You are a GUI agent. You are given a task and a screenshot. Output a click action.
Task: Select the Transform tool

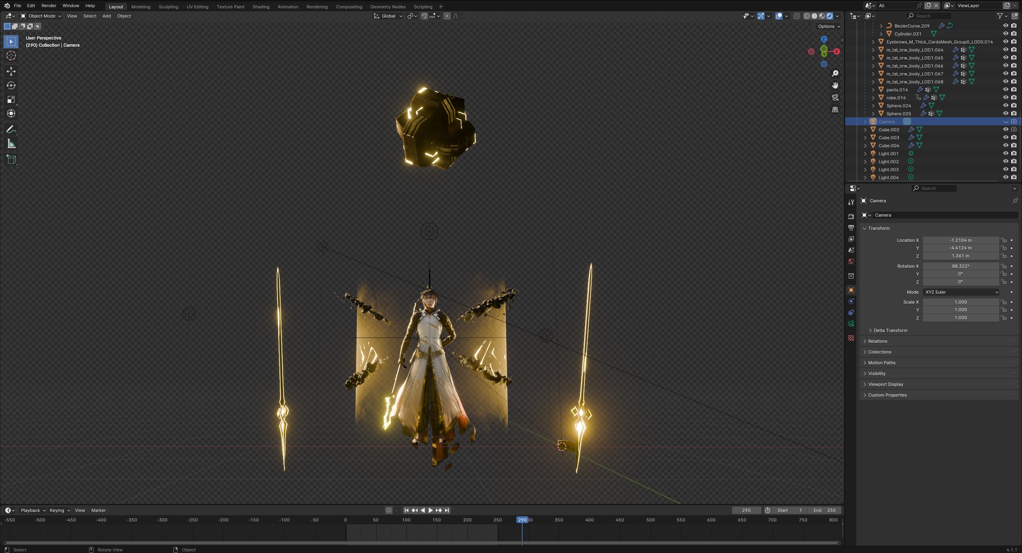pyautogui.click(x=11, y=113)
